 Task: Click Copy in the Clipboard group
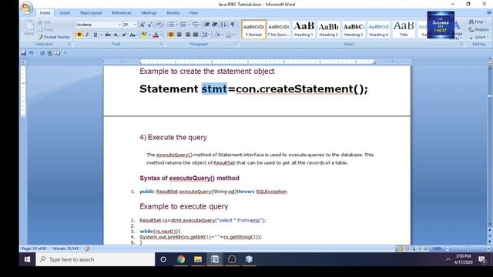(x=45, y=29)
